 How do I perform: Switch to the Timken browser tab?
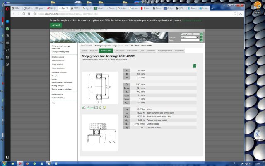tap(157, 8)
